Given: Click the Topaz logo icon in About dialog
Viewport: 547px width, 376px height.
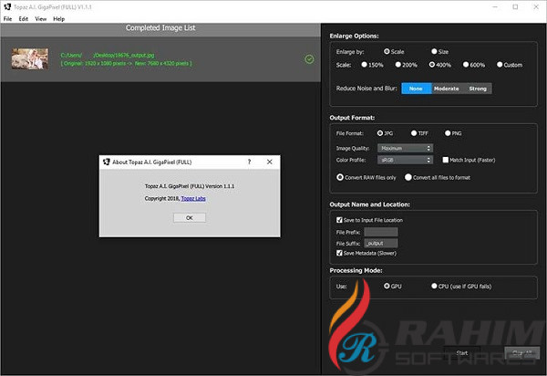Looking at the screenshot, I should 106,162.
